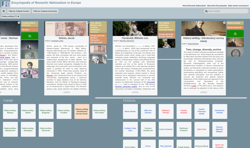
Task: Open Beta version and beyond page
Action: [238, 6]
